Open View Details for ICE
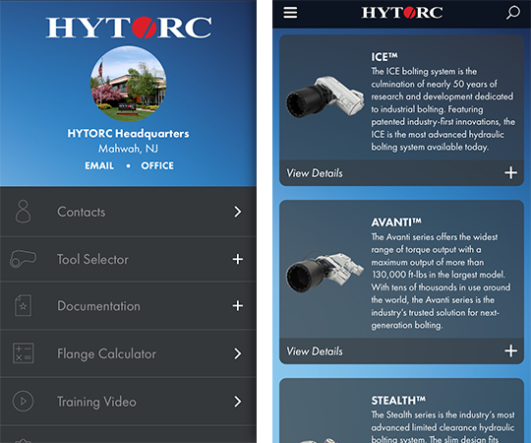531x443 pixels. tap(315, 173)
